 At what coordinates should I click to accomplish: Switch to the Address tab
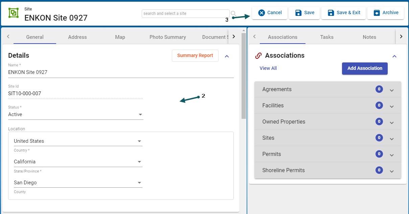77,37
